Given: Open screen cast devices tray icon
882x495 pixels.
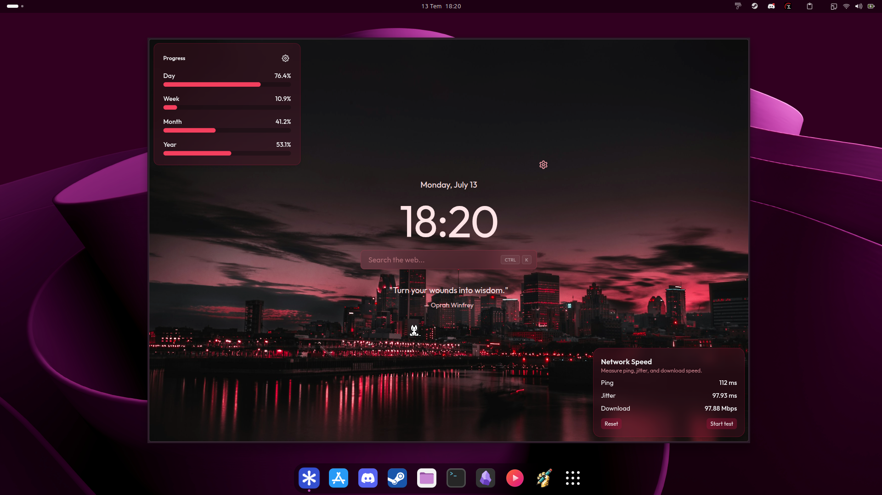Looking at the screenshot, I should [x=834, y=6].
